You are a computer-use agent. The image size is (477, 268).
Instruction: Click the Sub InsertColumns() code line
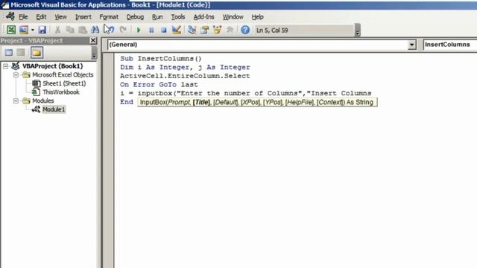pyautogui.click(x=161, y=59)
